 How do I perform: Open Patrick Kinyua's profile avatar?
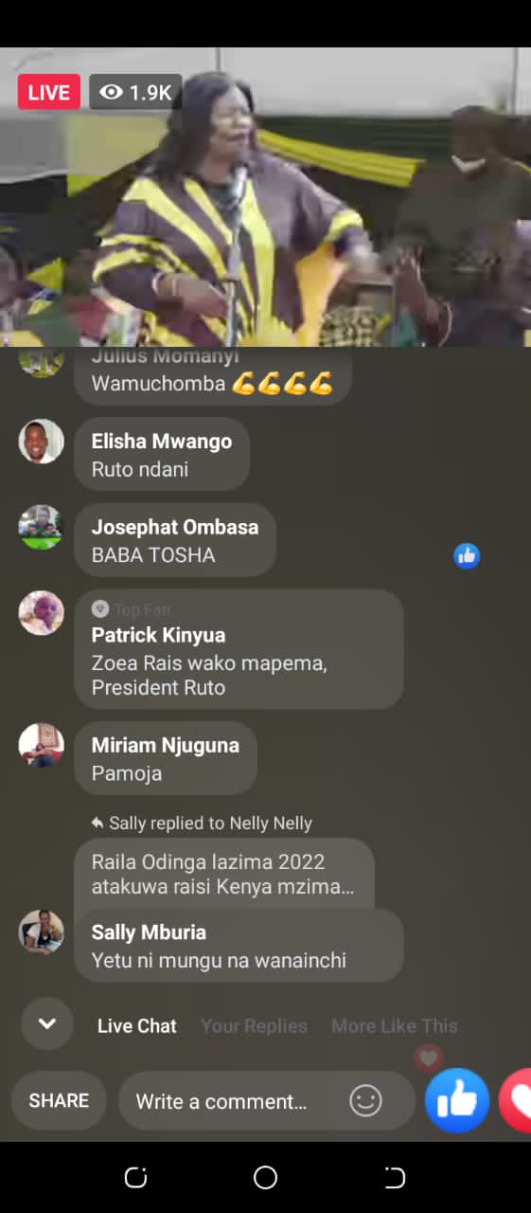pos(41,613)
